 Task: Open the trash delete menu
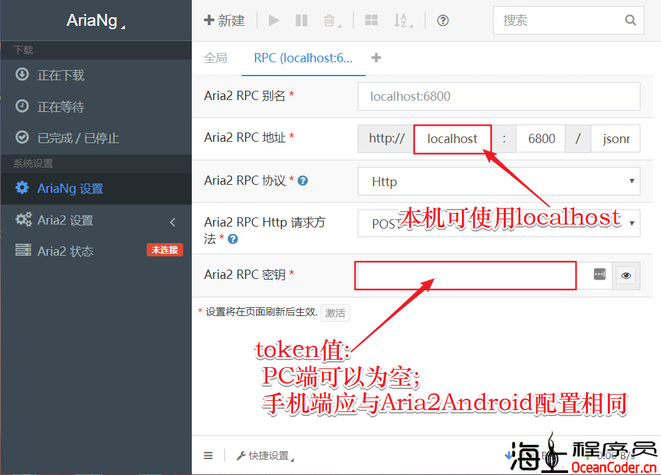point(332,20)
